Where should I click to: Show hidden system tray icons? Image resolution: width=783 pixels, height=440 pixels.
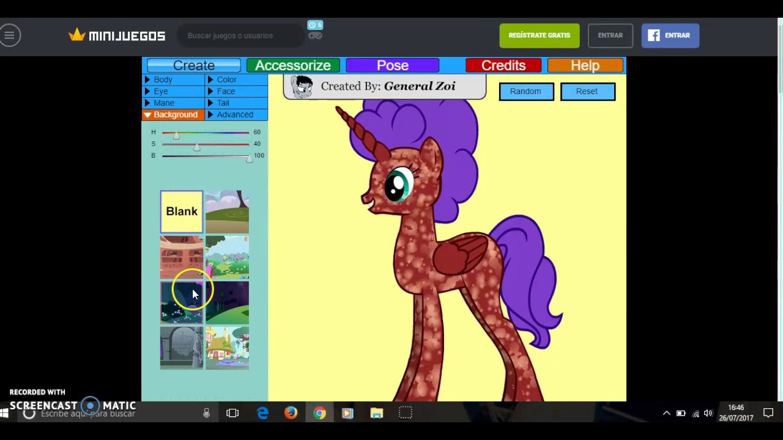(x=667, y=414)
